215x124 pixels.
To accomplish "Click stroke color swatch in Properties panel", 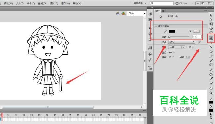I will [172, 31].
